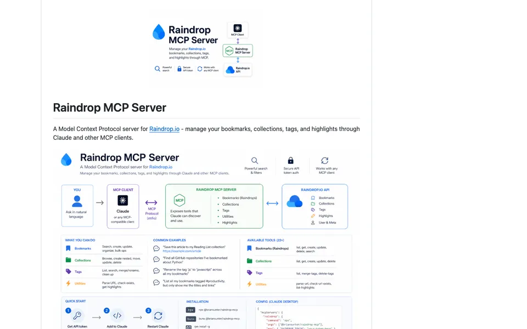The image size is (527, 329).
Task: Click the npx badge under INSTALLATION
Action: pos(190,310)
